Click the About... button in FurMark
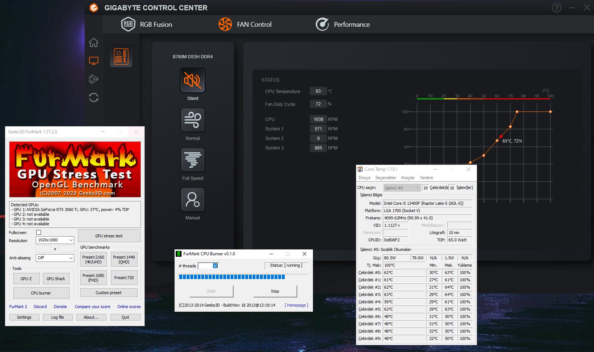Screen dimensions: 594x352 [x=91, y=317]
